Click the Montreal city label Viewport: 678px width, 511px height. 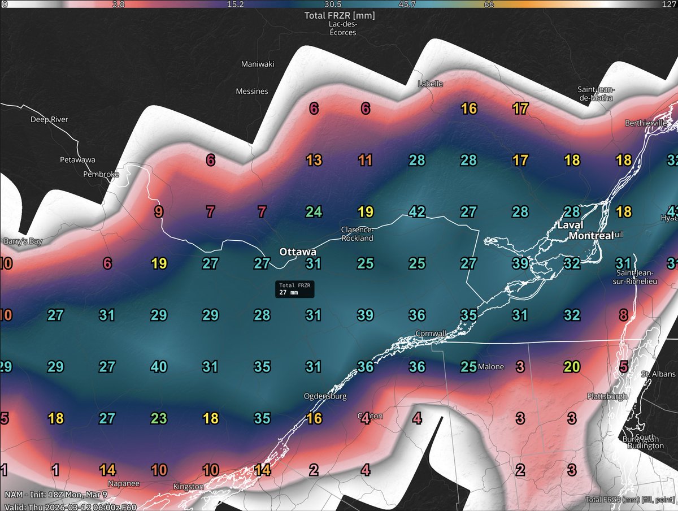tap(590, 236)
